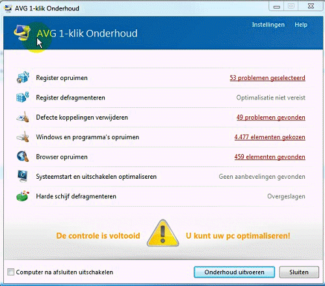Click the Register opruimen icon
This screenshot has height=286, width=325.
tap(23, 77)
